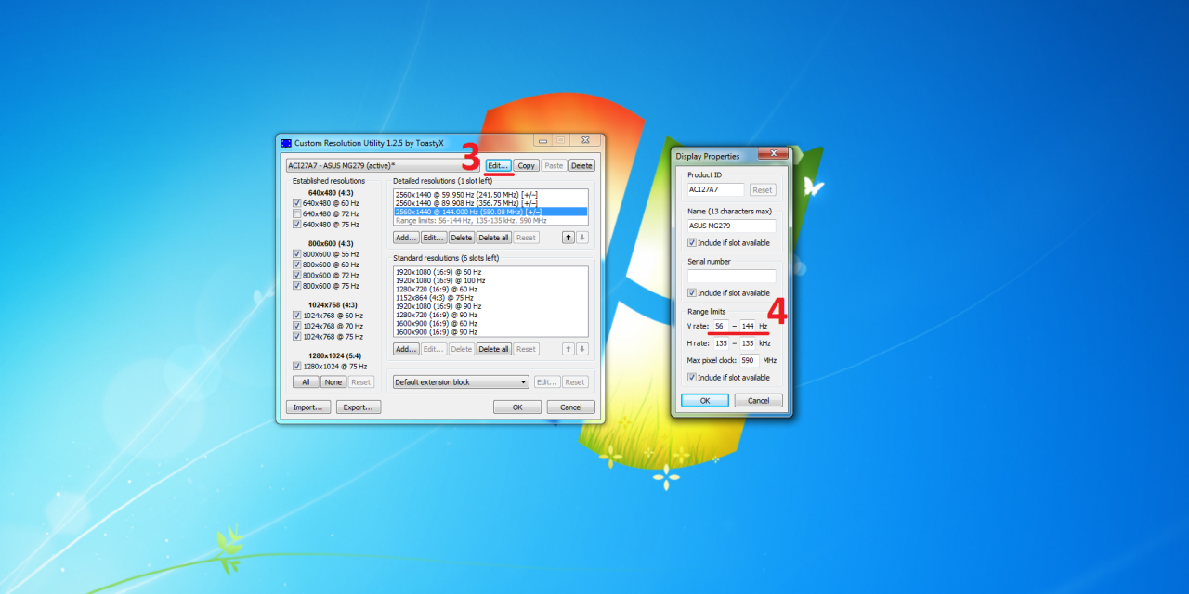This screenshot has height=594, width=1189.
Task: Click Delete all under Standard resolutions
Action: coord(493,349)
